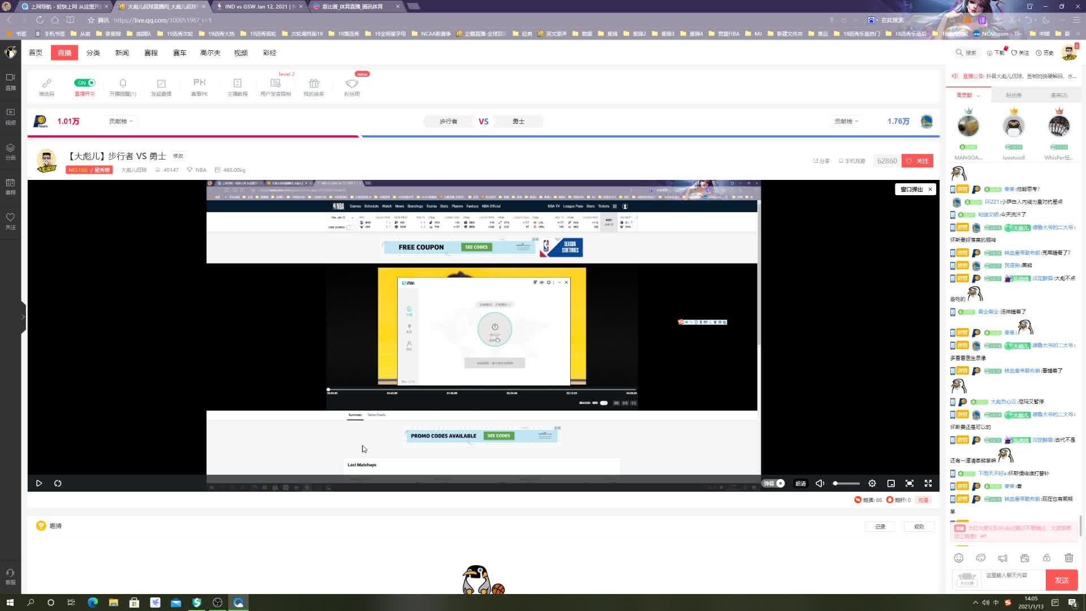Click the 赛事PK icon
This screenshot has width=1086, height=611.
coord(199,83)
